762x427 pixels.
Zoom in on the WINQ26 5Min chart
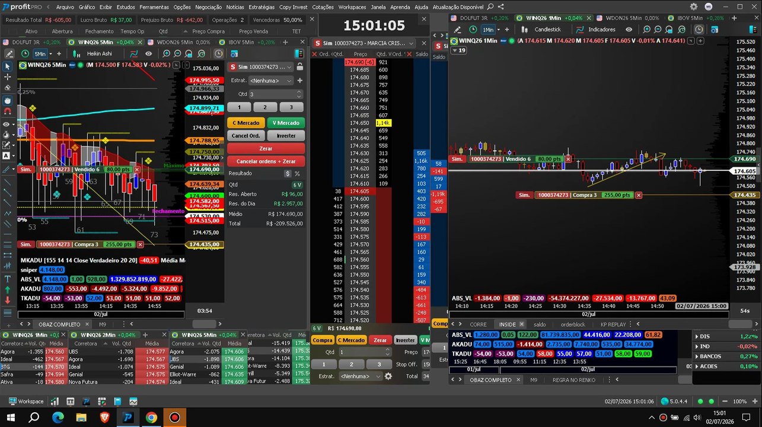(167, 53)
